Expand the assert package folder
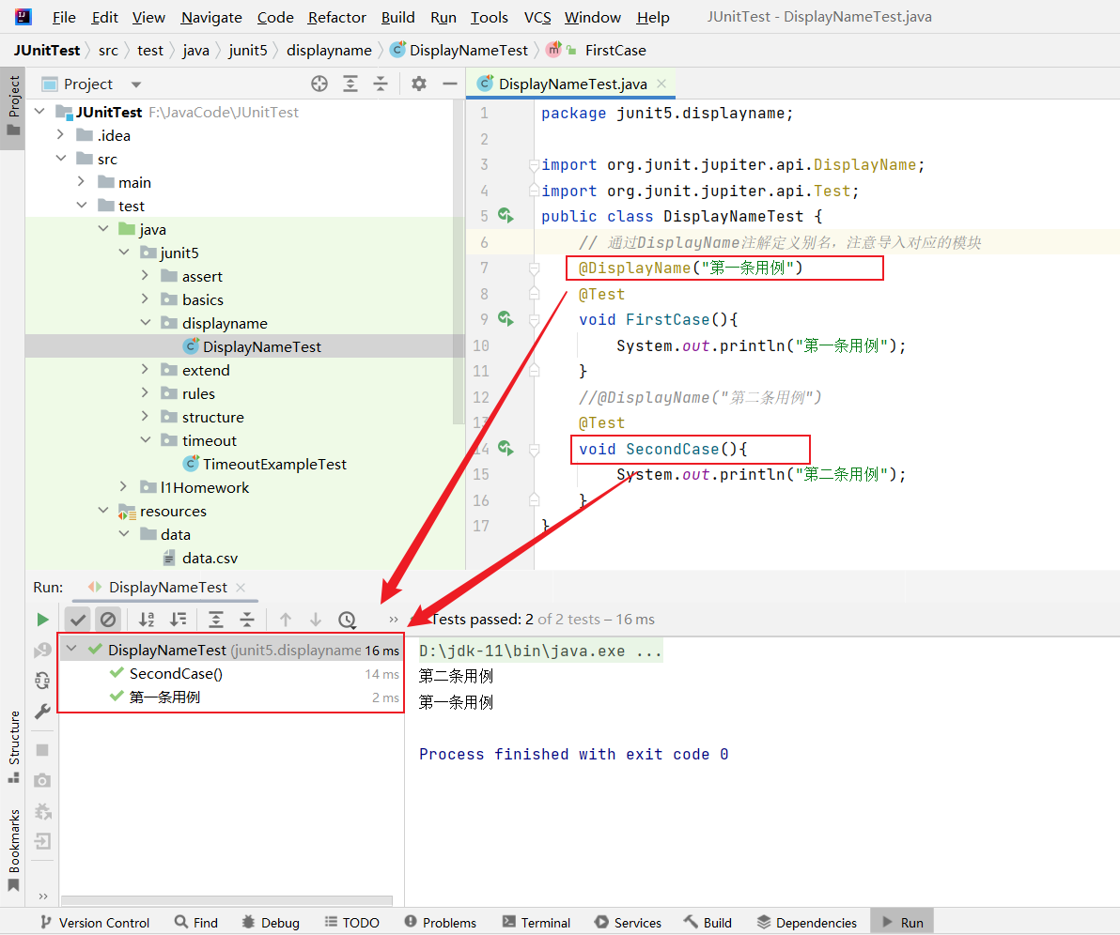 tap(145, 276)
